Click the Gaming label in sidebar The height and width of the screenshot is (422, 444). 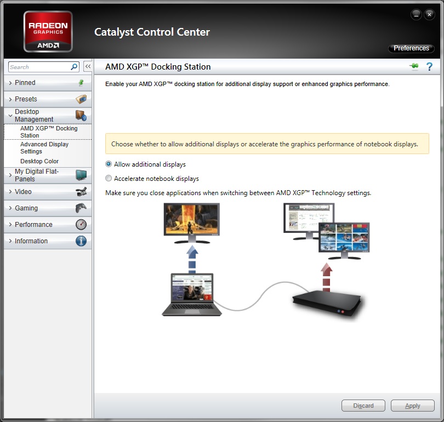26,208
